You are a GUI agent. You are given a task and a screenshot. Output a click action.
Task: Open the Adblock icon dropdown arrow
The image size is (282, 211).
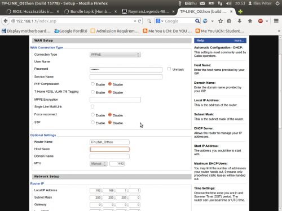tap(267, 21)
